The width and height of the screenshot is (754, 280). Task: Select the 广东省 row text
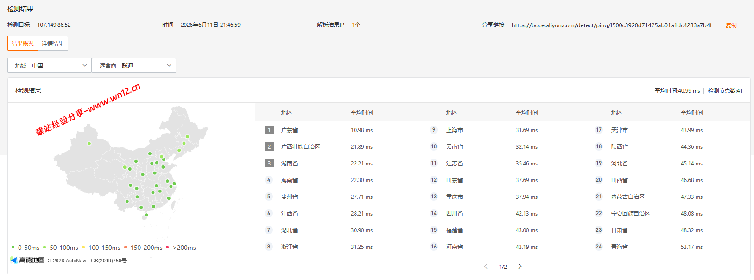click(290, 130)
